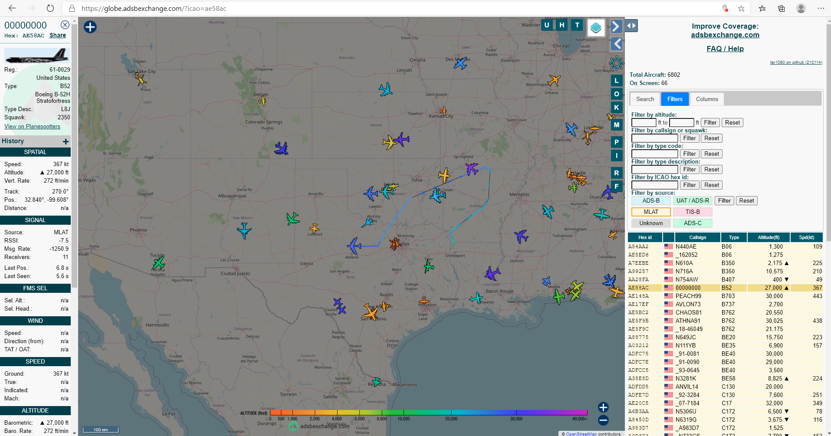Sort table by Hex id column
Image resolution: width=831 pixels, height=436 pixels.
645,237
